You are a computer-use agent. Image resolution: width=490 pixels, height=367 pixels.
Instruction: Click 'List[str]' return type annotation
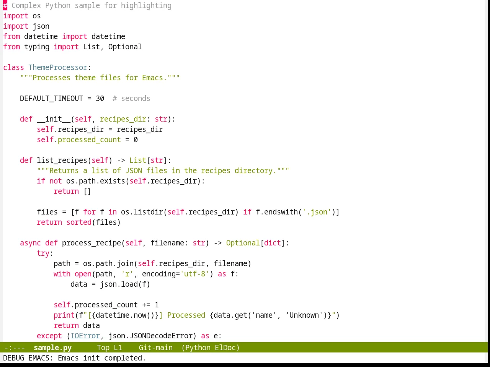148,160
